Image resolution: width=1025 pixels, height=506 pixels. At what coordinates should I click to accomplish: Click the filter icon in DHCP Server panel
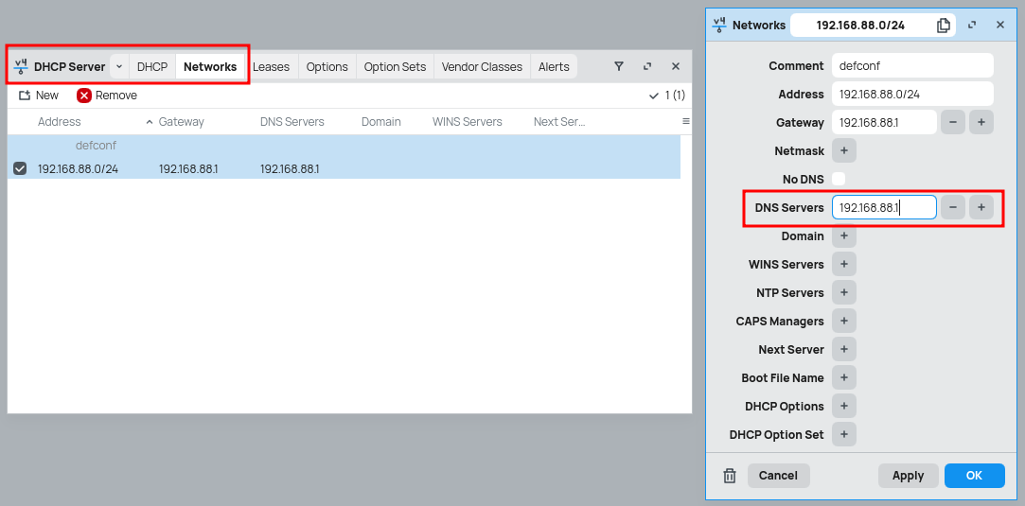[x=619, y=66]
